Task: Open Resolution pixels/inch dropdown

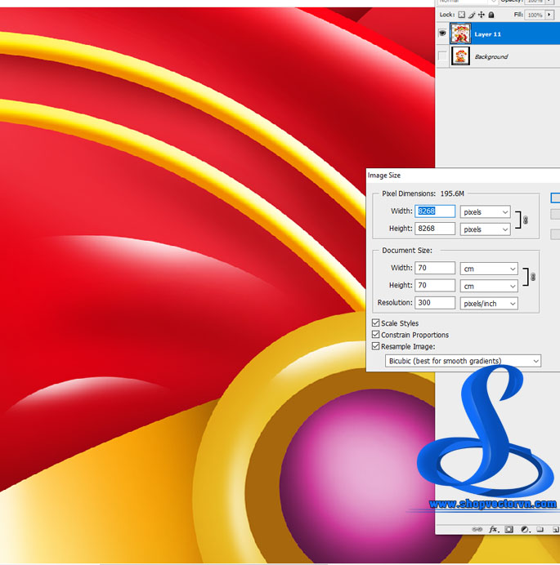Action: [489, 304]
